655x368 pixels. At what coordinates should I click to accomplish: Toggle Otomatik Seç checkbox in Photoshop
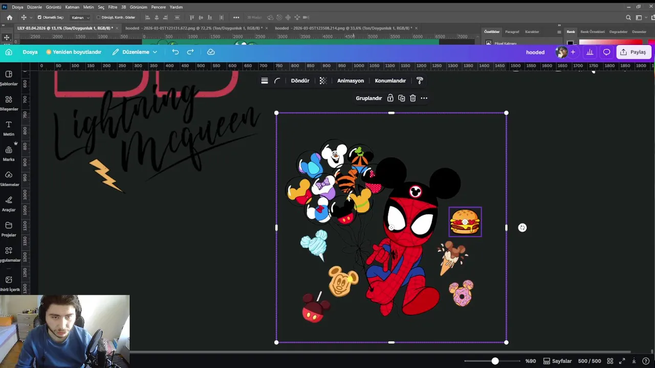pos(39,17)
